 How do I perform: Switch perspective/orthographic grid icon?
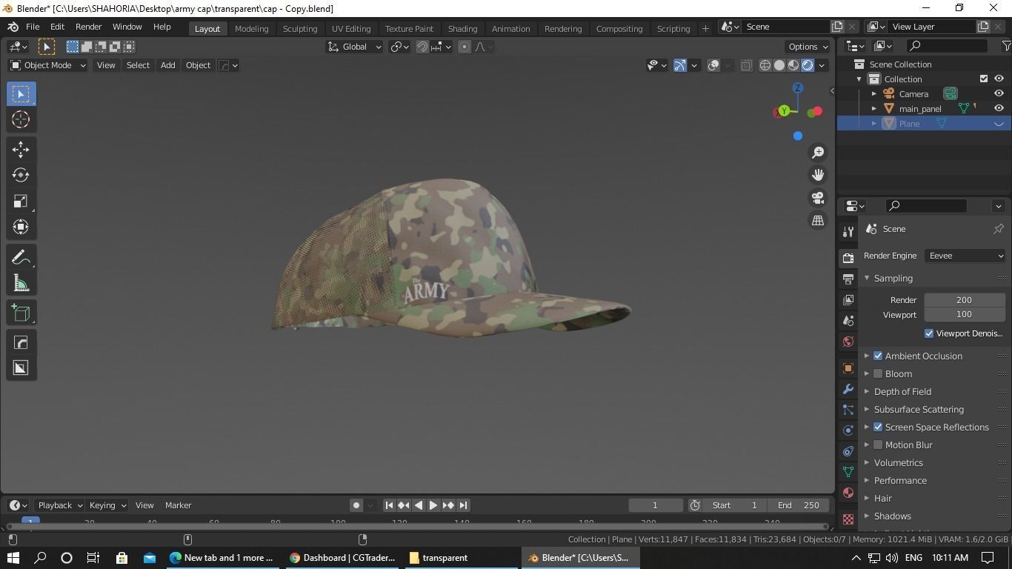click(x=818, y=220)
